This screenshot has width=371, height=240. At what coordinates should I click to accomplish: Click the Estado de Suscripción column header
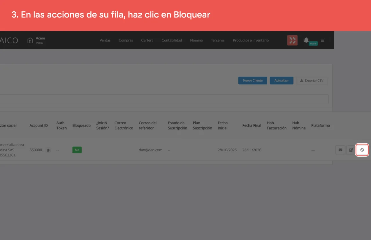pyautogui.click(x=177, y=125)
